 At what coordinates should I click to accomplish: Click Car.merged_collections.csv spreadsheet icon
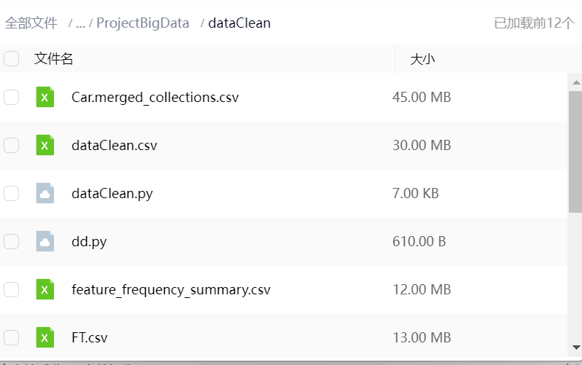(x=45, y=97)
